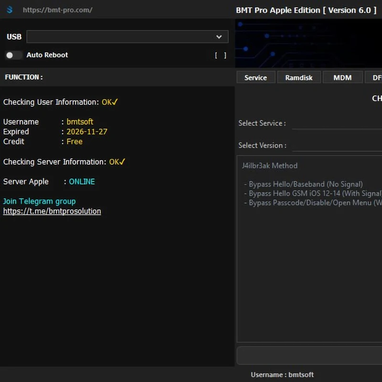Click the Join Telegram group text
The image size is (382, 382).
39,201
